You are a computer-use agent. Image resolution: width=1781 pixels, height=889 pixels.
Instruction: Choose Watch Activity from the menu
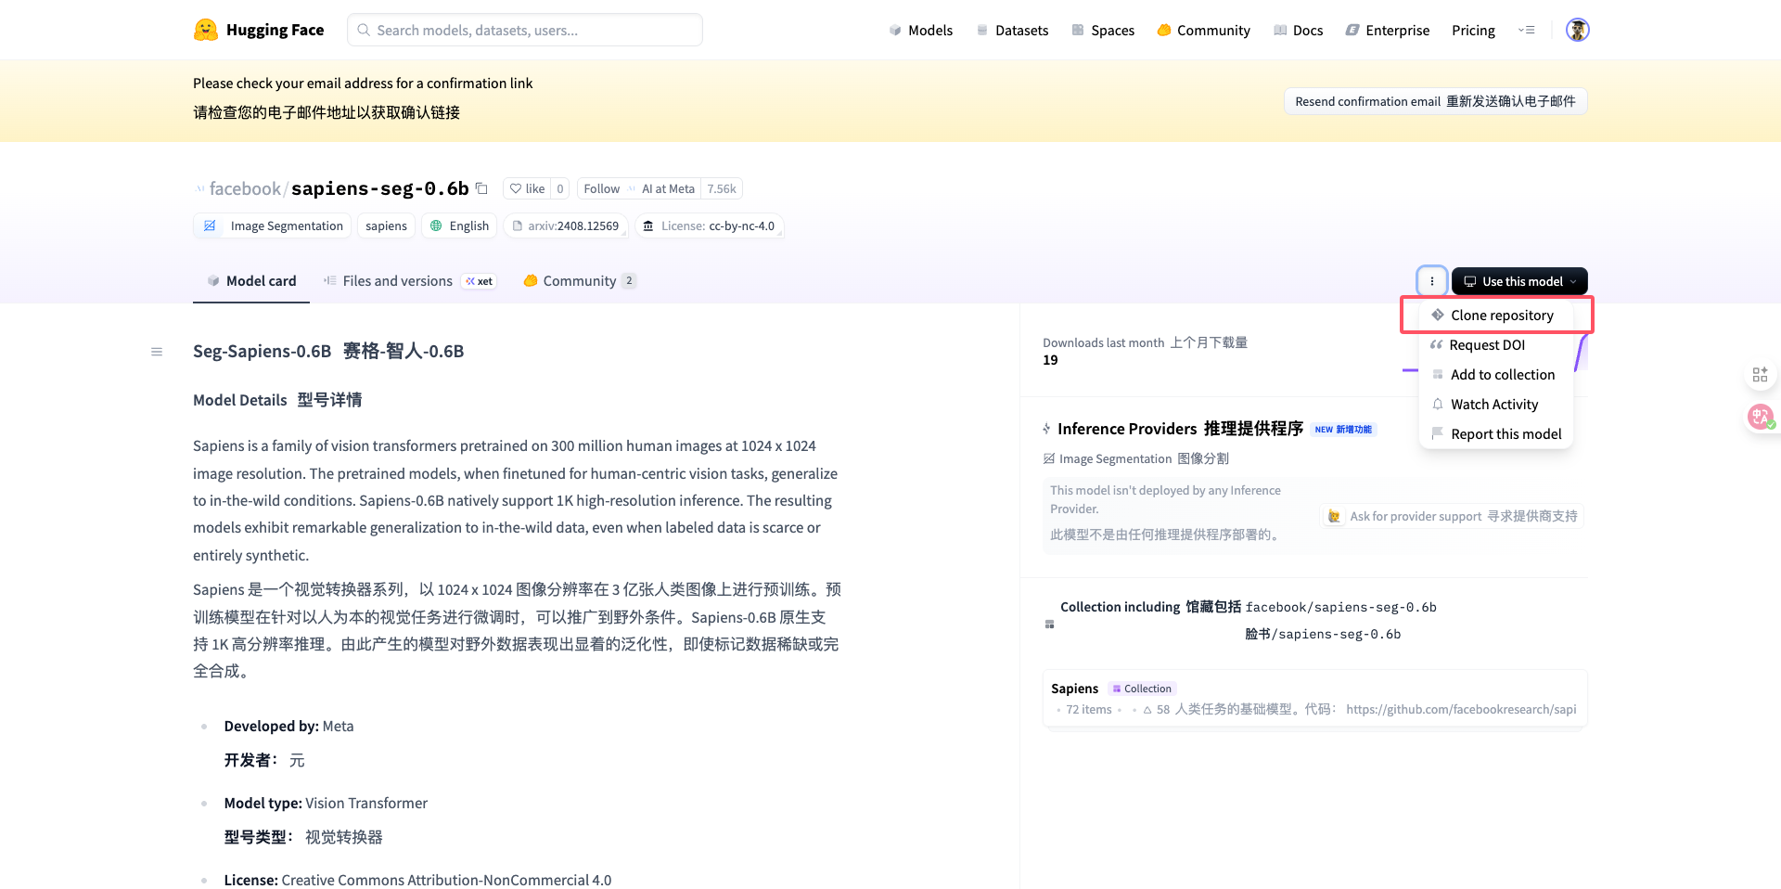coord(1496,405)
